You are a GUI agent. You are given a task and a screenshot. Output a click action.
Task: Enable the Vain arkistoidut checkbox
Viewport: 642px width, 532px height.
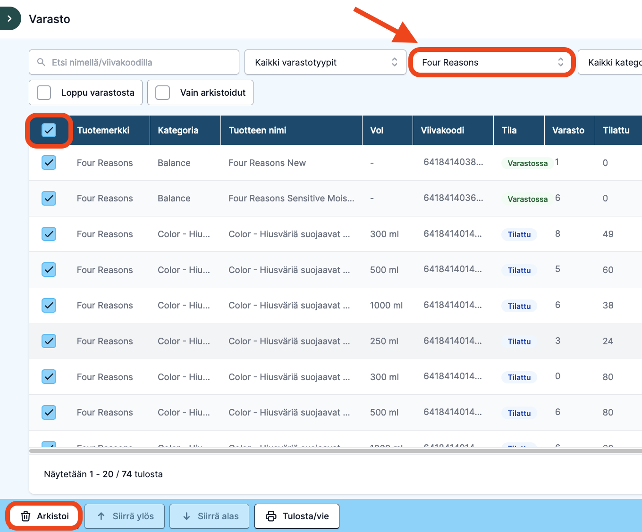(162, 92)
